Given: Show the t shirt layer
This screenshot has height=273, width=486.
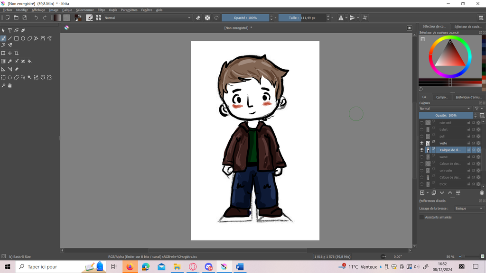Looking at the screenshot, I should pyautogui.click(x=421, y=129).
